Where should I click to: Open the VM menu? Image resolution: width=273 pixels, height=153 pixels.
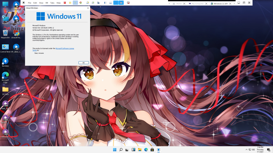pyautogui.click(x=47, y=3)
